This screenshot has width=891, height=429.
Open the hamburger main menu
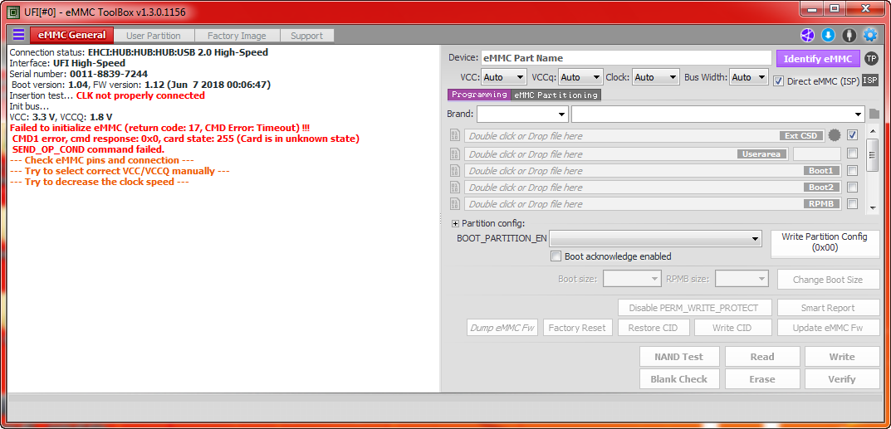click(x=19, y=35)
